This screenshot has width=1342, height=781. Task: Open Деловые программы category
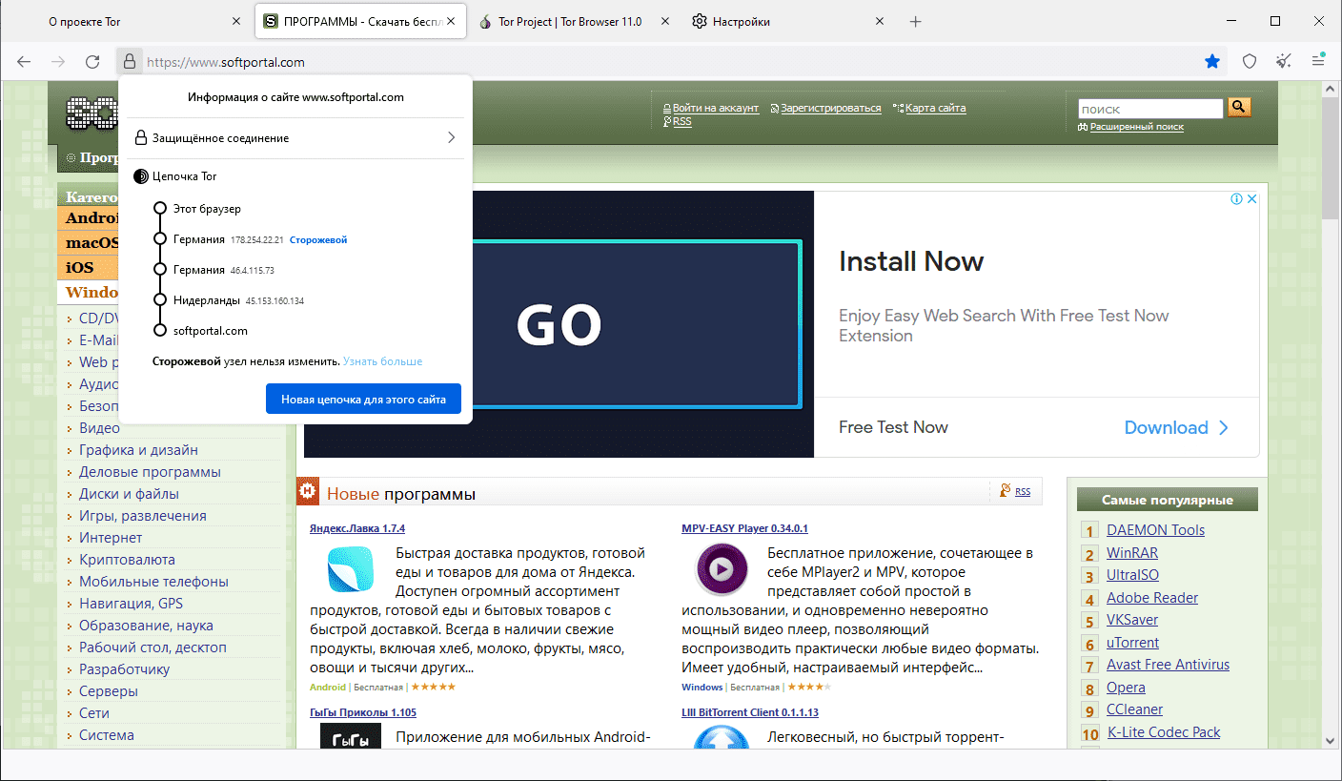point(150,472)
